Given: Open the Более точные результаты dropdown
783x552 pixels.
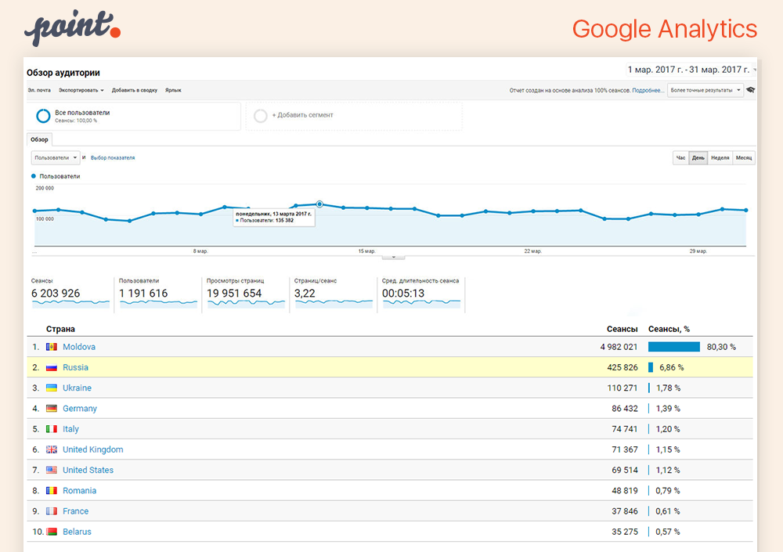Looking at the screenshot, I should (x=705, y=90).
